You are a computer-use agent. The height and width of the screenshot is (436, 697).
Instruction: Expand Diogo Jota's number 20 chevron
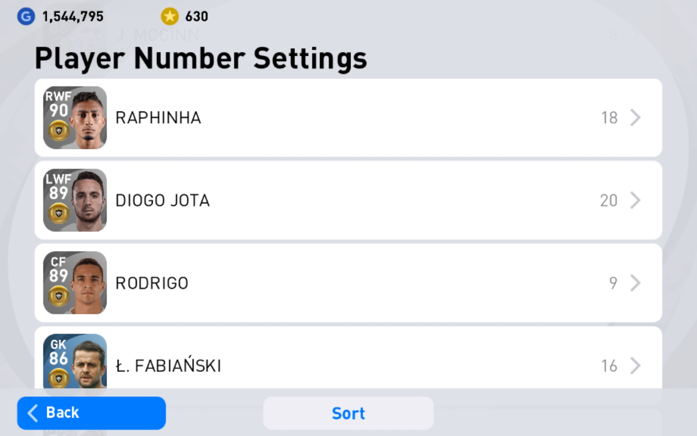(x=635, y=200)
